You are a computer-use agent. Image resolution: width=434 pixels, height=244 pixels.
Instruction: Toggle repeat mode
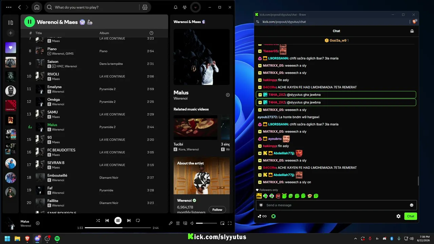pos(138,221)
